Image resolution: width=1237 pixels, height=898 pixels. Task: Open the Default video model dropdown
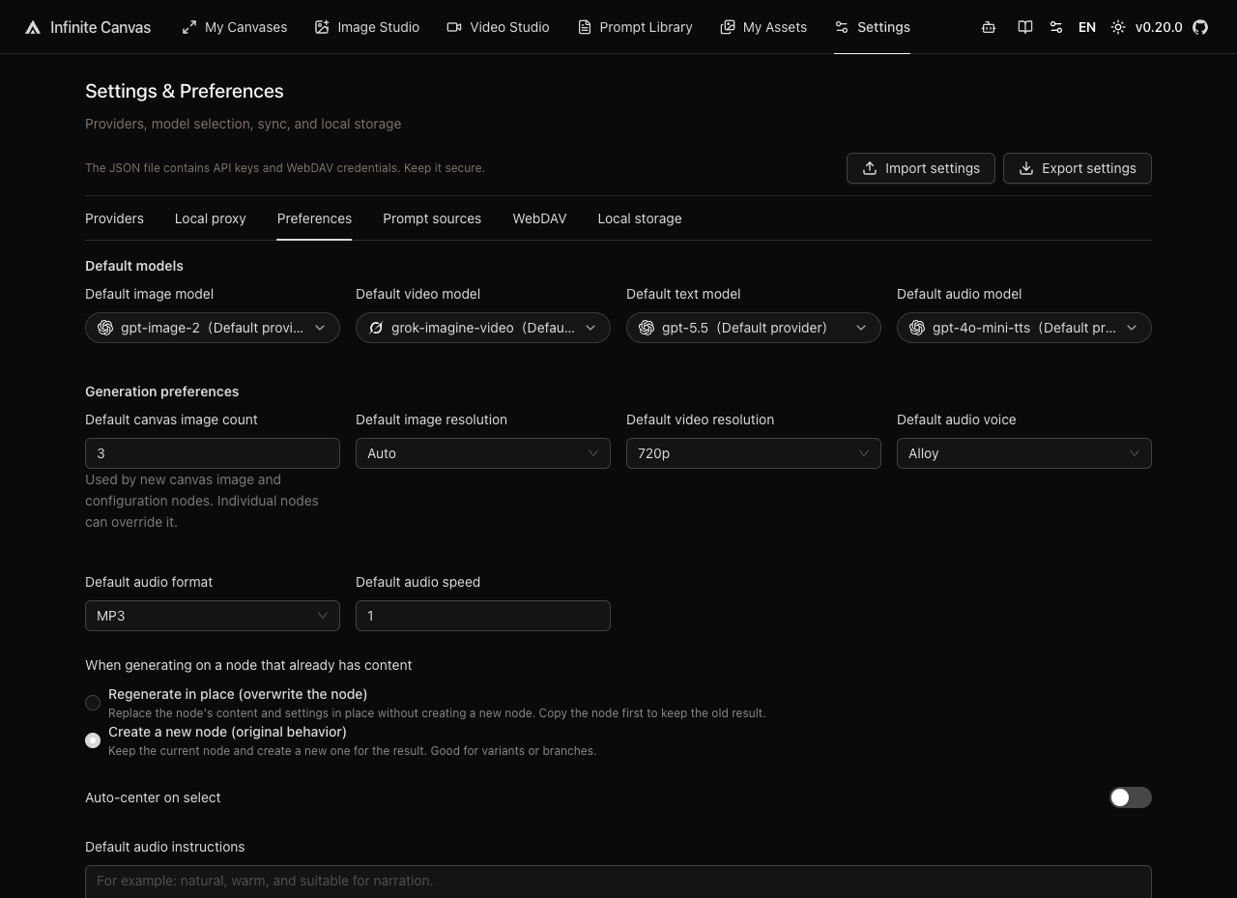(483, 328)
